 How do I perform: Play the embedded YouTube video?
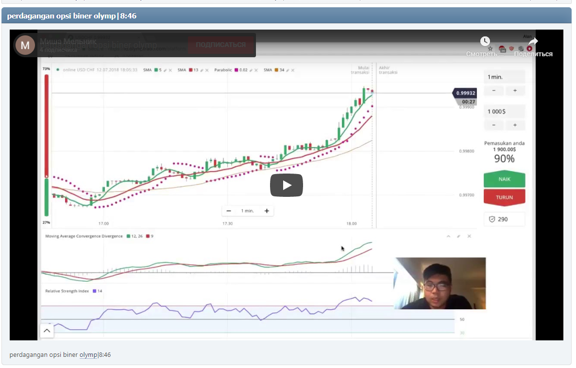point(286,185)
